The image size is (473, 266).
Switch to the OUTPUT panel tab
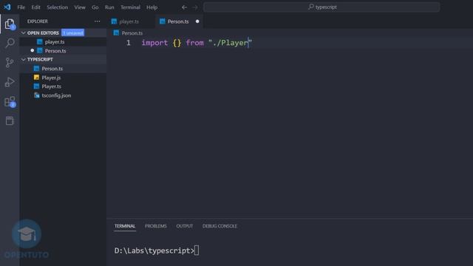(184, 226)
